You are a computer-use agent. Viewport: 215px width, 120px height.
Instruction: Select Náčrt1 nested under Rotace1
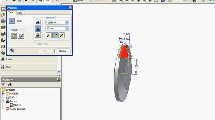15,105
